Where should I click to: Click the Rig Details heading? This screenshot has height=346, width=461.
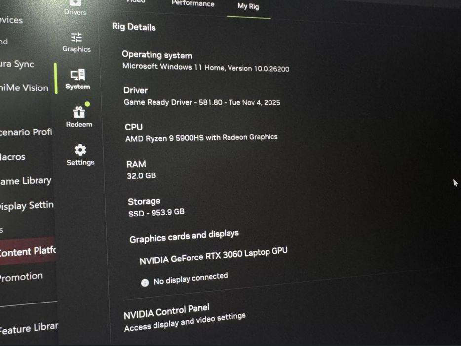tap(134, 27)
